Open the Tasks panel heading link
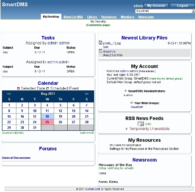This screenshot has height=192, width=195. click(48, 38)
